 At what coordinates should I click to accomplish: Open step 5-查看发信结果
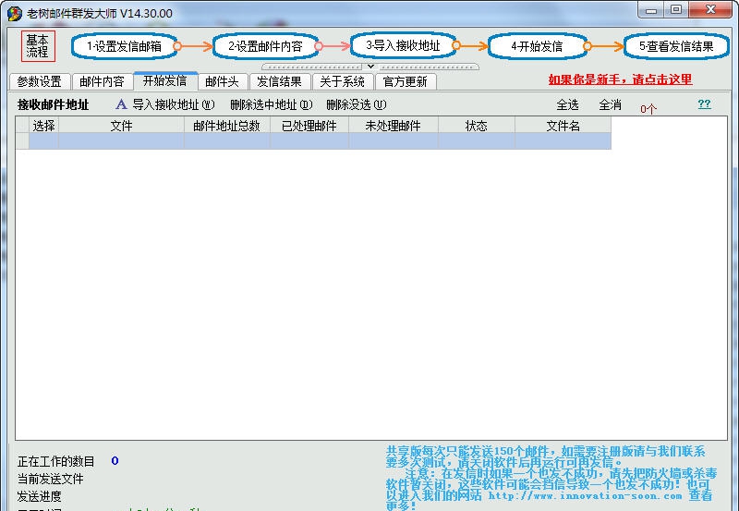pyautogui.click(x=676, y=46)
